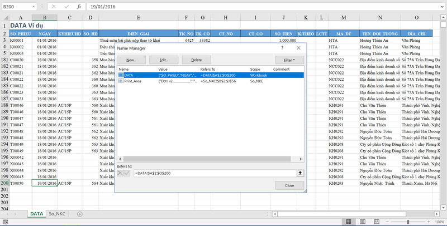Click the select-all corner of the sheet
The image size is (447, 226).
point(4,18)
